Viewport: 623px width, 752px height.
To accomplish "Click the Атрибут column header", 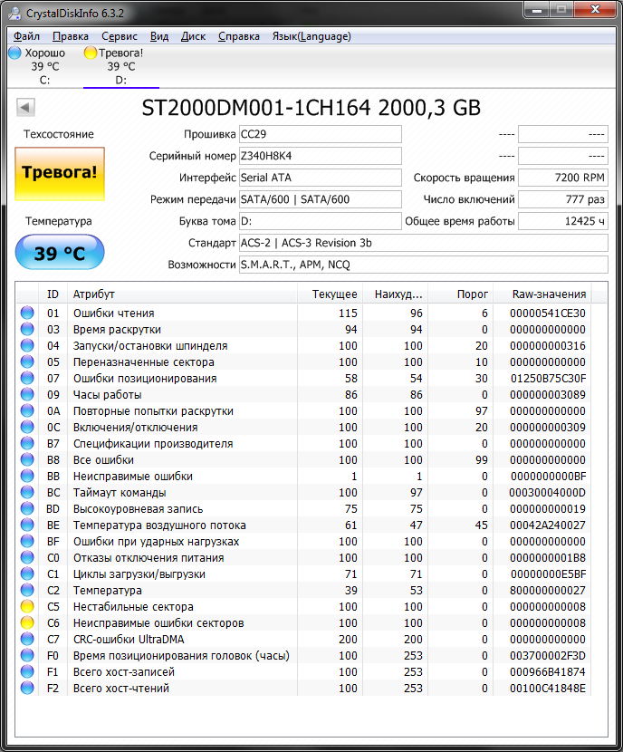I will [x=182, y=294].
